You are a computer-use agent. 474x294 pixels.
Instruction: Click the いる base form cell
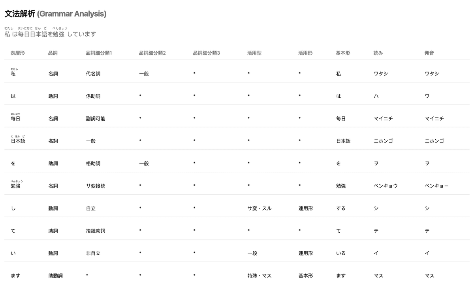340,253
